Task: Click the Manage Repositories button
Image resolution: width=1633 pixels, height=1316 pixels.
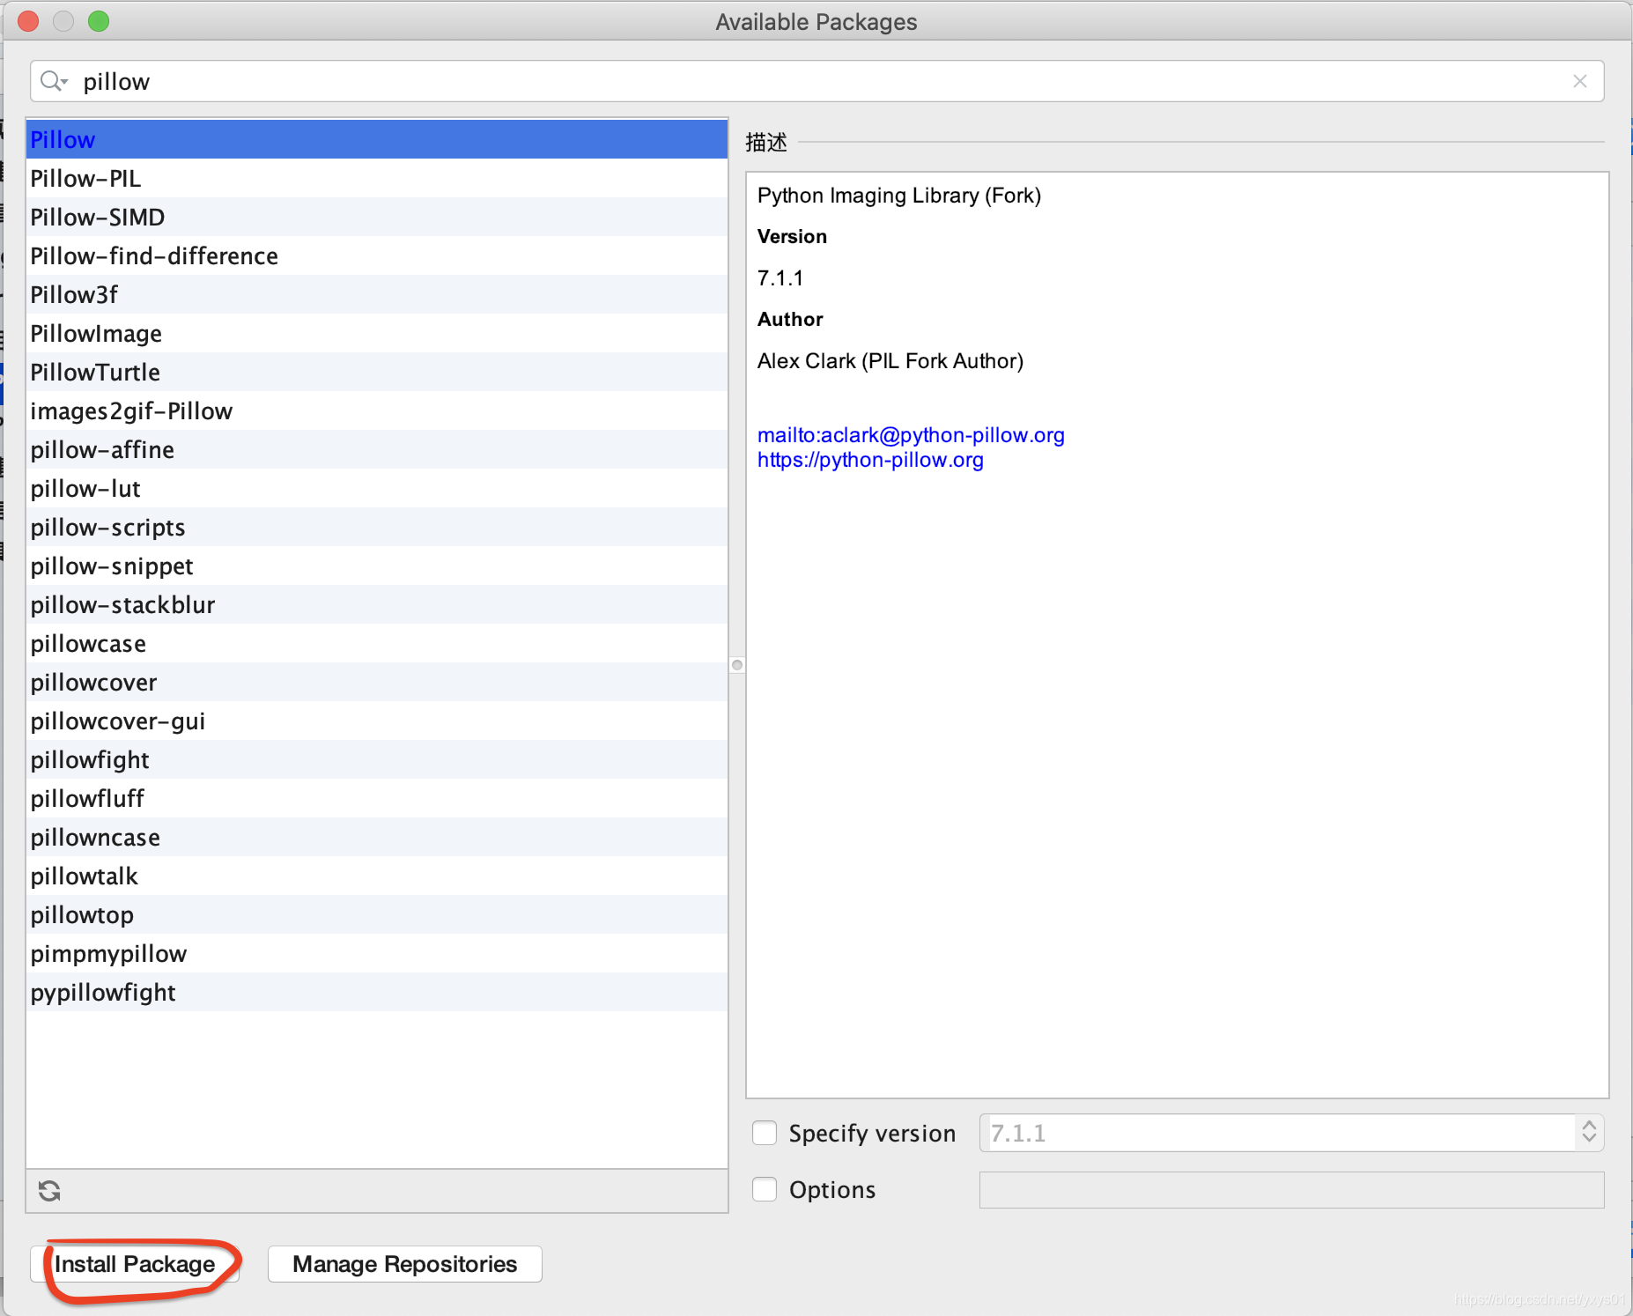Action: click(x=404, y=1264)
